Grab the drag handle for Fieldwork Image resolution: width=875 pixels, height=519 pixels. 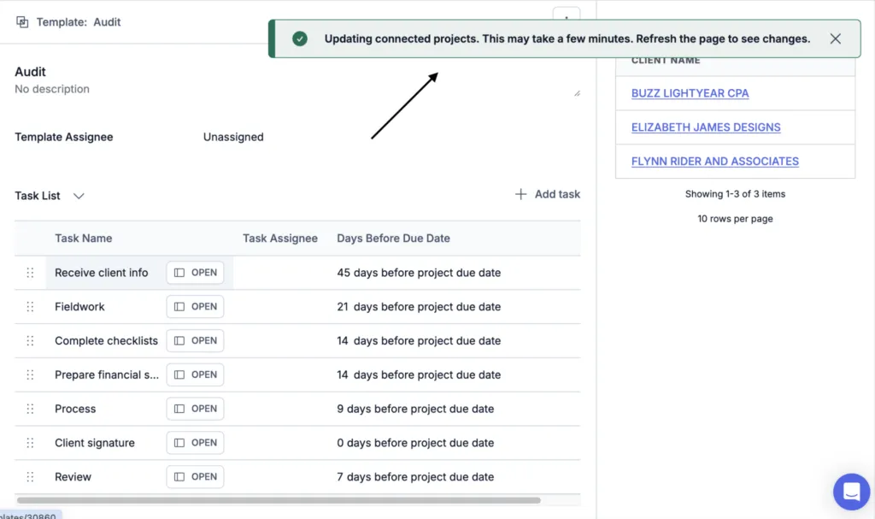click(x=30, y=307)
